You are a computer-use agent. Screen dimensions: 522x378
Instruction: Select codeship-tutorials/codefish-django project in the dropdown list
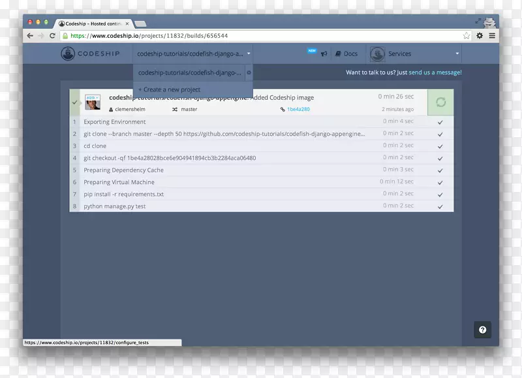point(190,72)
